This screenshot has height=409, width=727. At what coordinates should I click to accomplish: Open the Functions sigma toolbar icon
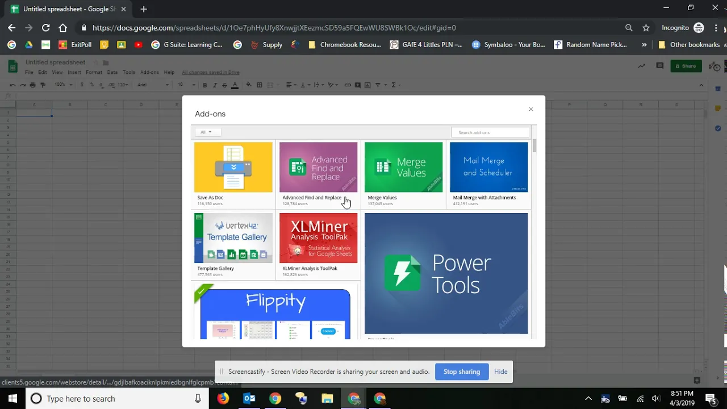point(395,85)
